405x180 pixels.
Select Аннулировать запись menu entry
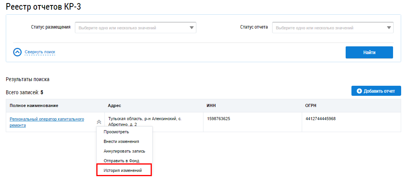coord(124,151)
